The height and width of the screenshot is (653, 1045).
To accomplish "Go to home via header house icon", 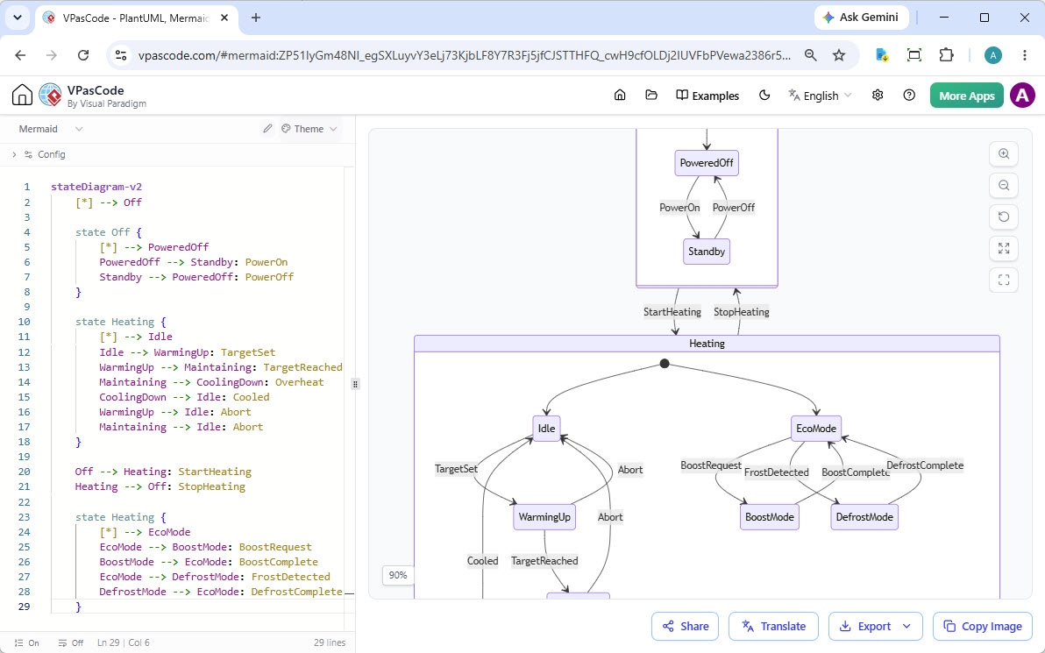I will 620,96.
